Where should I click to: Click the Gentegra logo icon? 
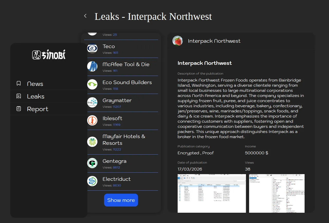click(92, 163)
